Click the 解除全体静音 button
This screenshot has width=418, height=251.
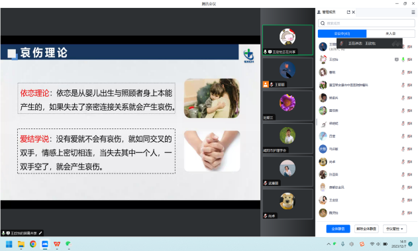(366, 229)
